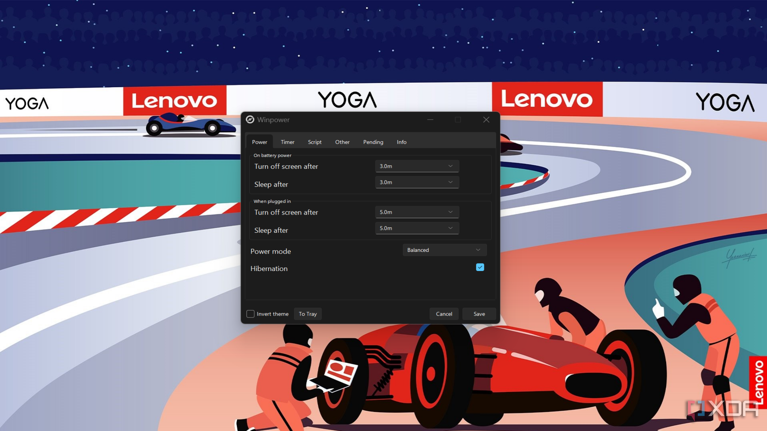Click the Power tab
Viewport: 767px width, 431px height.
[259, 142]
